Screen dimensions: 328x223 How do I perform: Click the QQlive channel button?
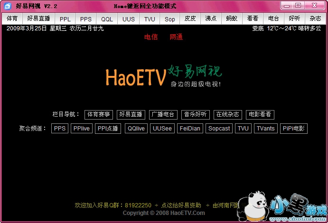coord(136,128)
